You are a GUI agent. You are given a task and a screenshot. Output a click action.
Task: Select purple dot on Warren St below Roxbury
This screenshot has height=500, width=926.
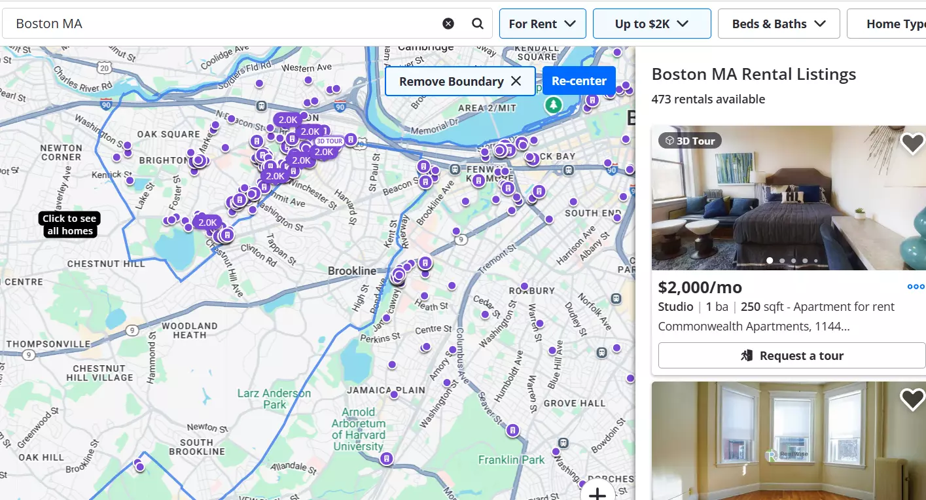(539, 323)
